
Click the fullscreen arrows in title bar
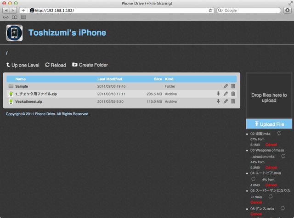coord(290,3)
